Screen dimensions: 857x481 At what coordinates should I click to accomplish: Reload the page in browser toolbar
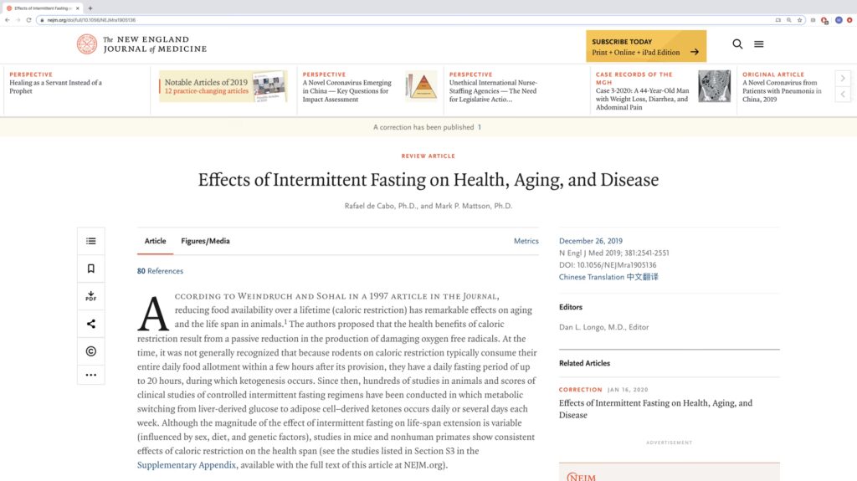29,19
